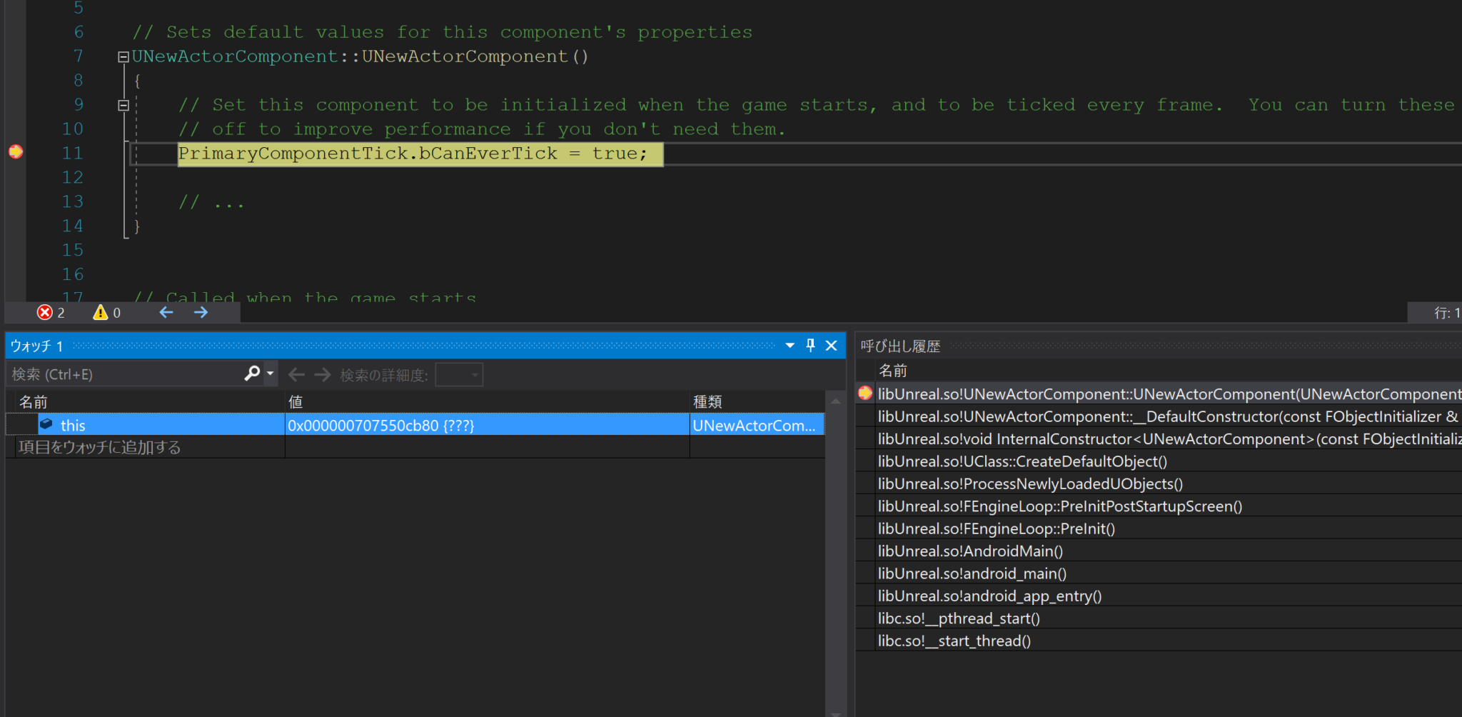Select the ウォッチ 1 panel title
Screen dimensions: 1462x717
pyautogui.click(x=36, y=345)
